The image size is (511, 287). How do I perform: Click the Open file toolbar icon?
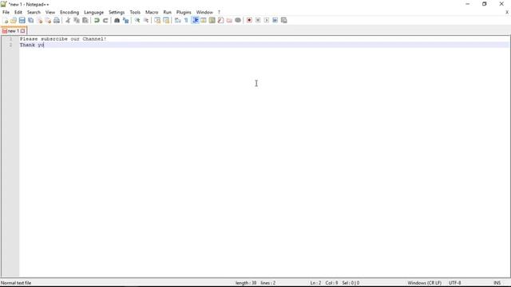coord(14,20)
